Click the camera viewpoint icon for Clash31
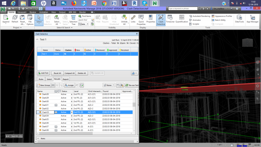Viewport: 261px width, 147px height. coord(56,105)
